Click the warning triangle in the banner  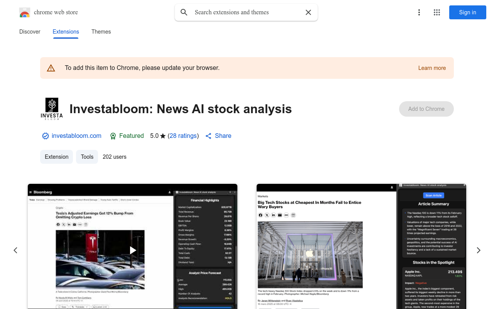point(51,68)
